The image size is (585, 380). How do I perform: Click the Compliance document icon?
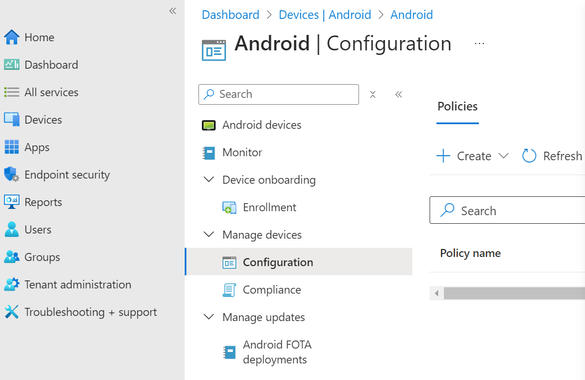[x=229, y=290]
